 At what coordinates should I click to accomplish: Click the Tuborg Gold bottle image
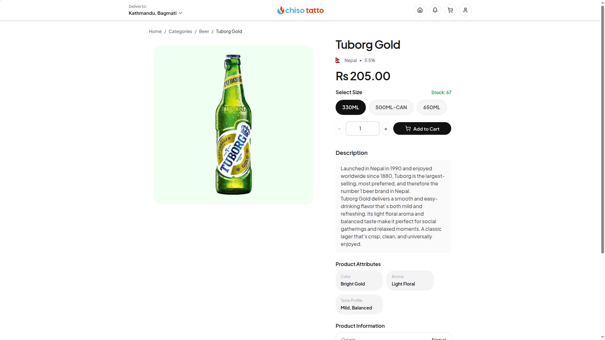(233, 125)
